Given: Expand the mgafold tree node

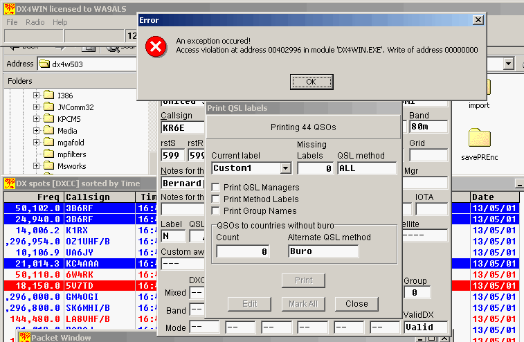Looking at the screenshot, I should click(36, 142).
